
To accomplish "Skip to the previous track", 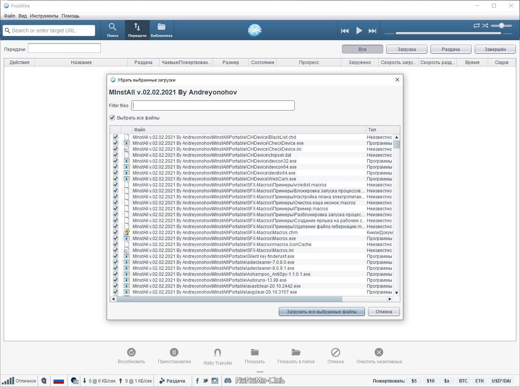I will (x=345, y=31).
